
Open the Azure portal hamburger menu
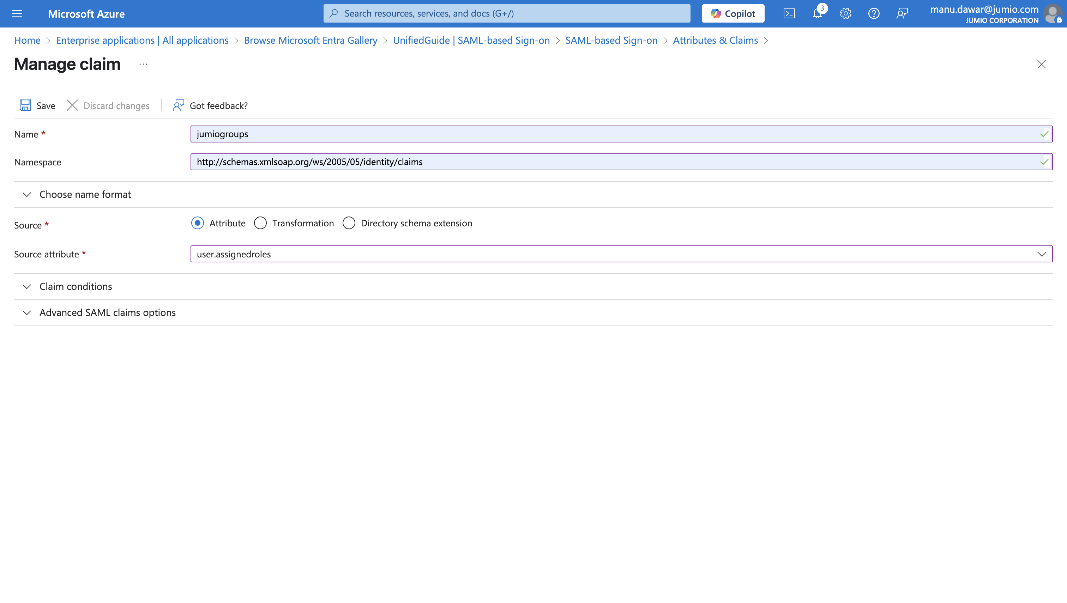(x=17, y=14)
